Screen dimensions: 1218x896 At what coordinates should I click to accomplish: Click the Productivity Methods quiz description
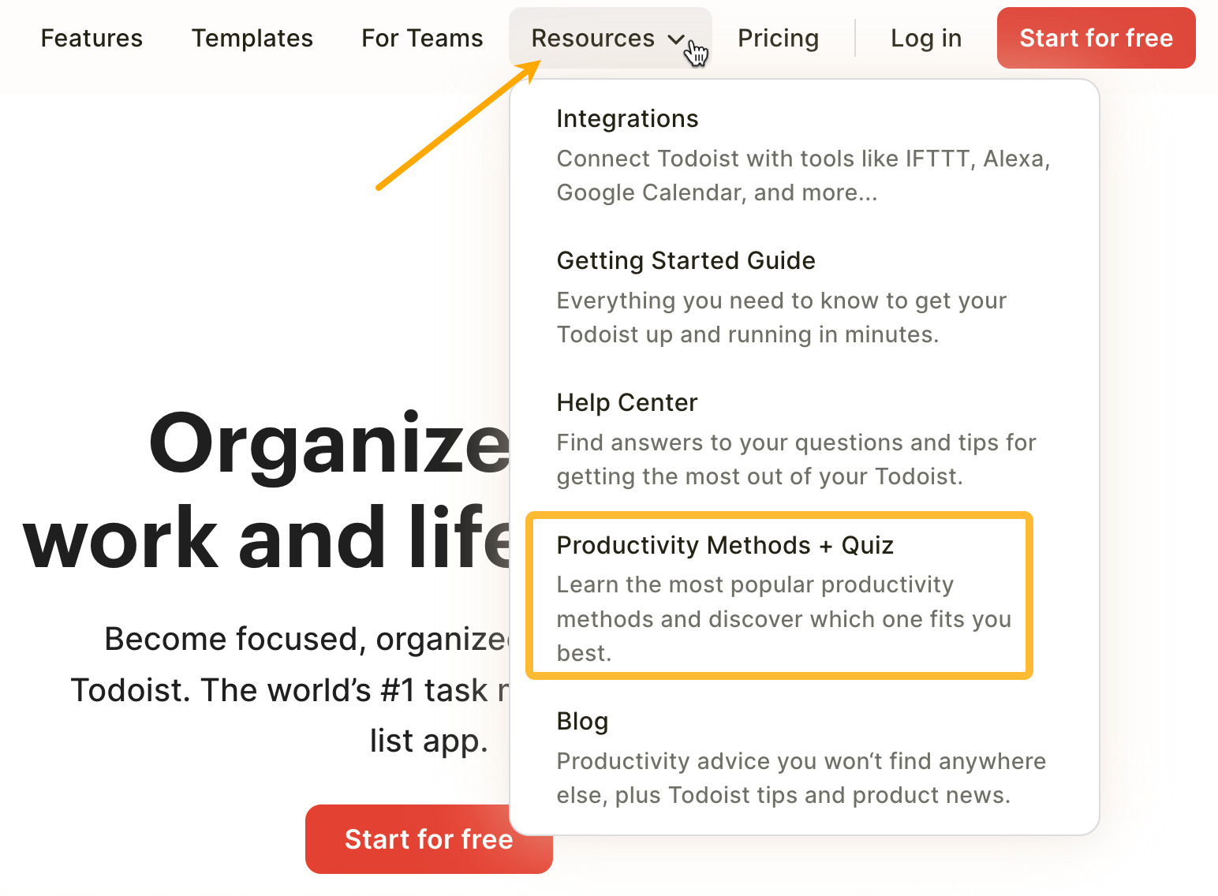(x=784, y=618)
